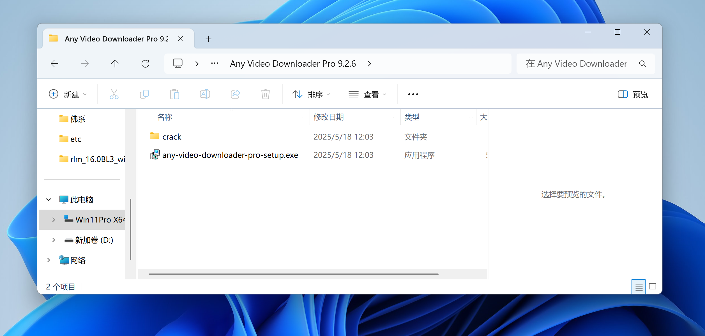Click the Delete trash icon
Image resolution: width=705 pixels, height=336 pixels.
[265, 94]
